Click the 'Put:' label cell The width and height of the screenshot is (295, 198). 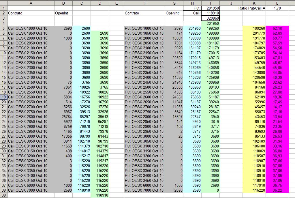tap(192, 8)
